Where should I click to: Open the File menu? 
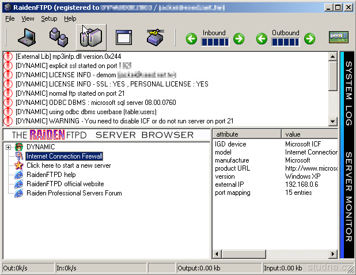pos(10,18)
